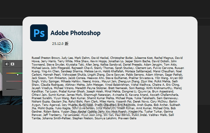Click the name "Fulvio Cervone" in credits
Viewport: 210px width, 133px height.
pyautogui.click(x=163, y=68)
